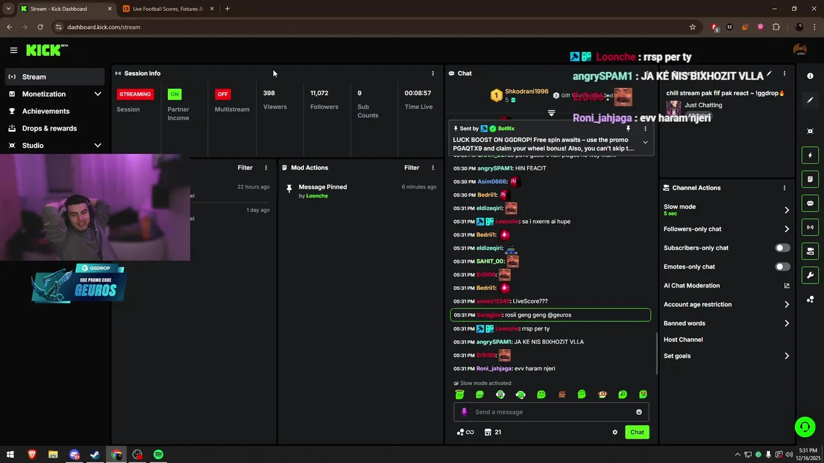Image resolution: width=824 pixels, height=463 pixels.
Task: Toggle Subscribers-only chat switch
Action: click(x=782, y=248)
